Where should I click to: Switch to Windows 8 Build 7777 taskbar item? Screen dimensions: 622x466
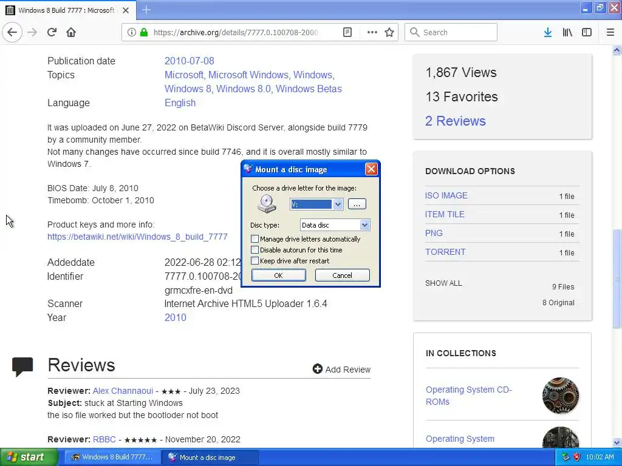click(x=112, y=457)
